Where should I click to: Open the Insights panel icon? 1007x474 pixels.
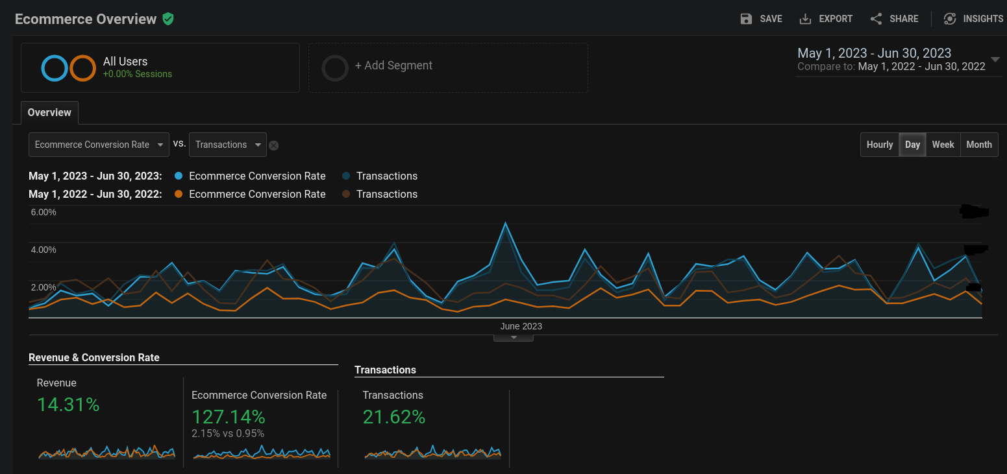[x=950, y=19]
